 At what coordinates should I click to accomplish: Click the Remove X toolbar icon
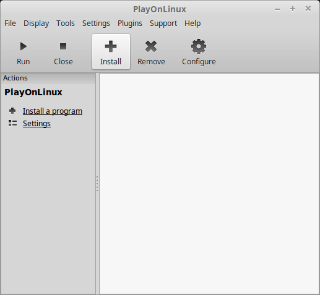coord(151,46)
